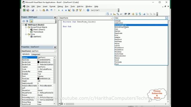The width and height of the screenshot is (191, 107).
Task: Close the Properties panel
Action: (x=55, y=47)
